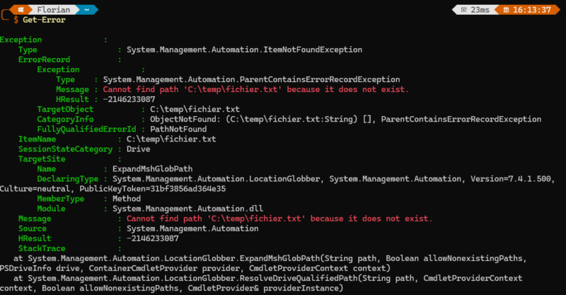Click the Windows logo in the prompt
Screen dimensions: 566x295
[20, 10]
